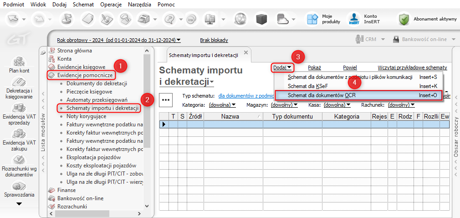This screenshot has height=218, width=460.
Task: Open the Rozrachunki wg dokumentów module
Action: coord(19,166)
